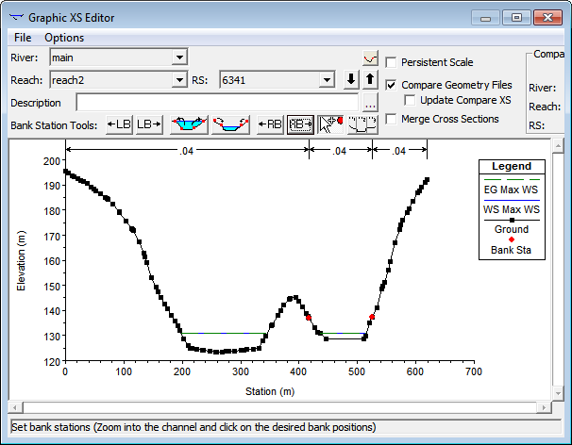Move left bank station right with LB→
The width and height of the screenshot is (572, 445).
149,124
